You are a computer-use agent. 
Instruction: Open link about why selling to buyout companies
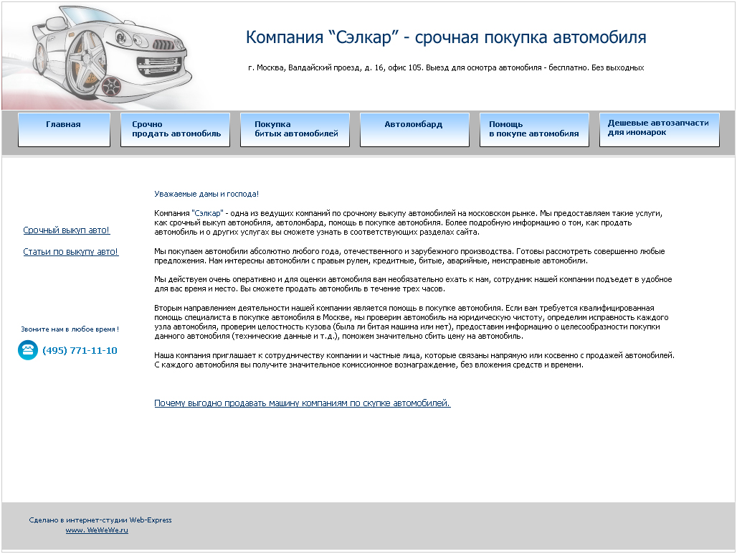302,404
